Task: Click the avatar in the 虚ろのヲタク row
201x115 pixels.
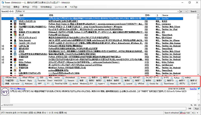Action: coord(15,49)
